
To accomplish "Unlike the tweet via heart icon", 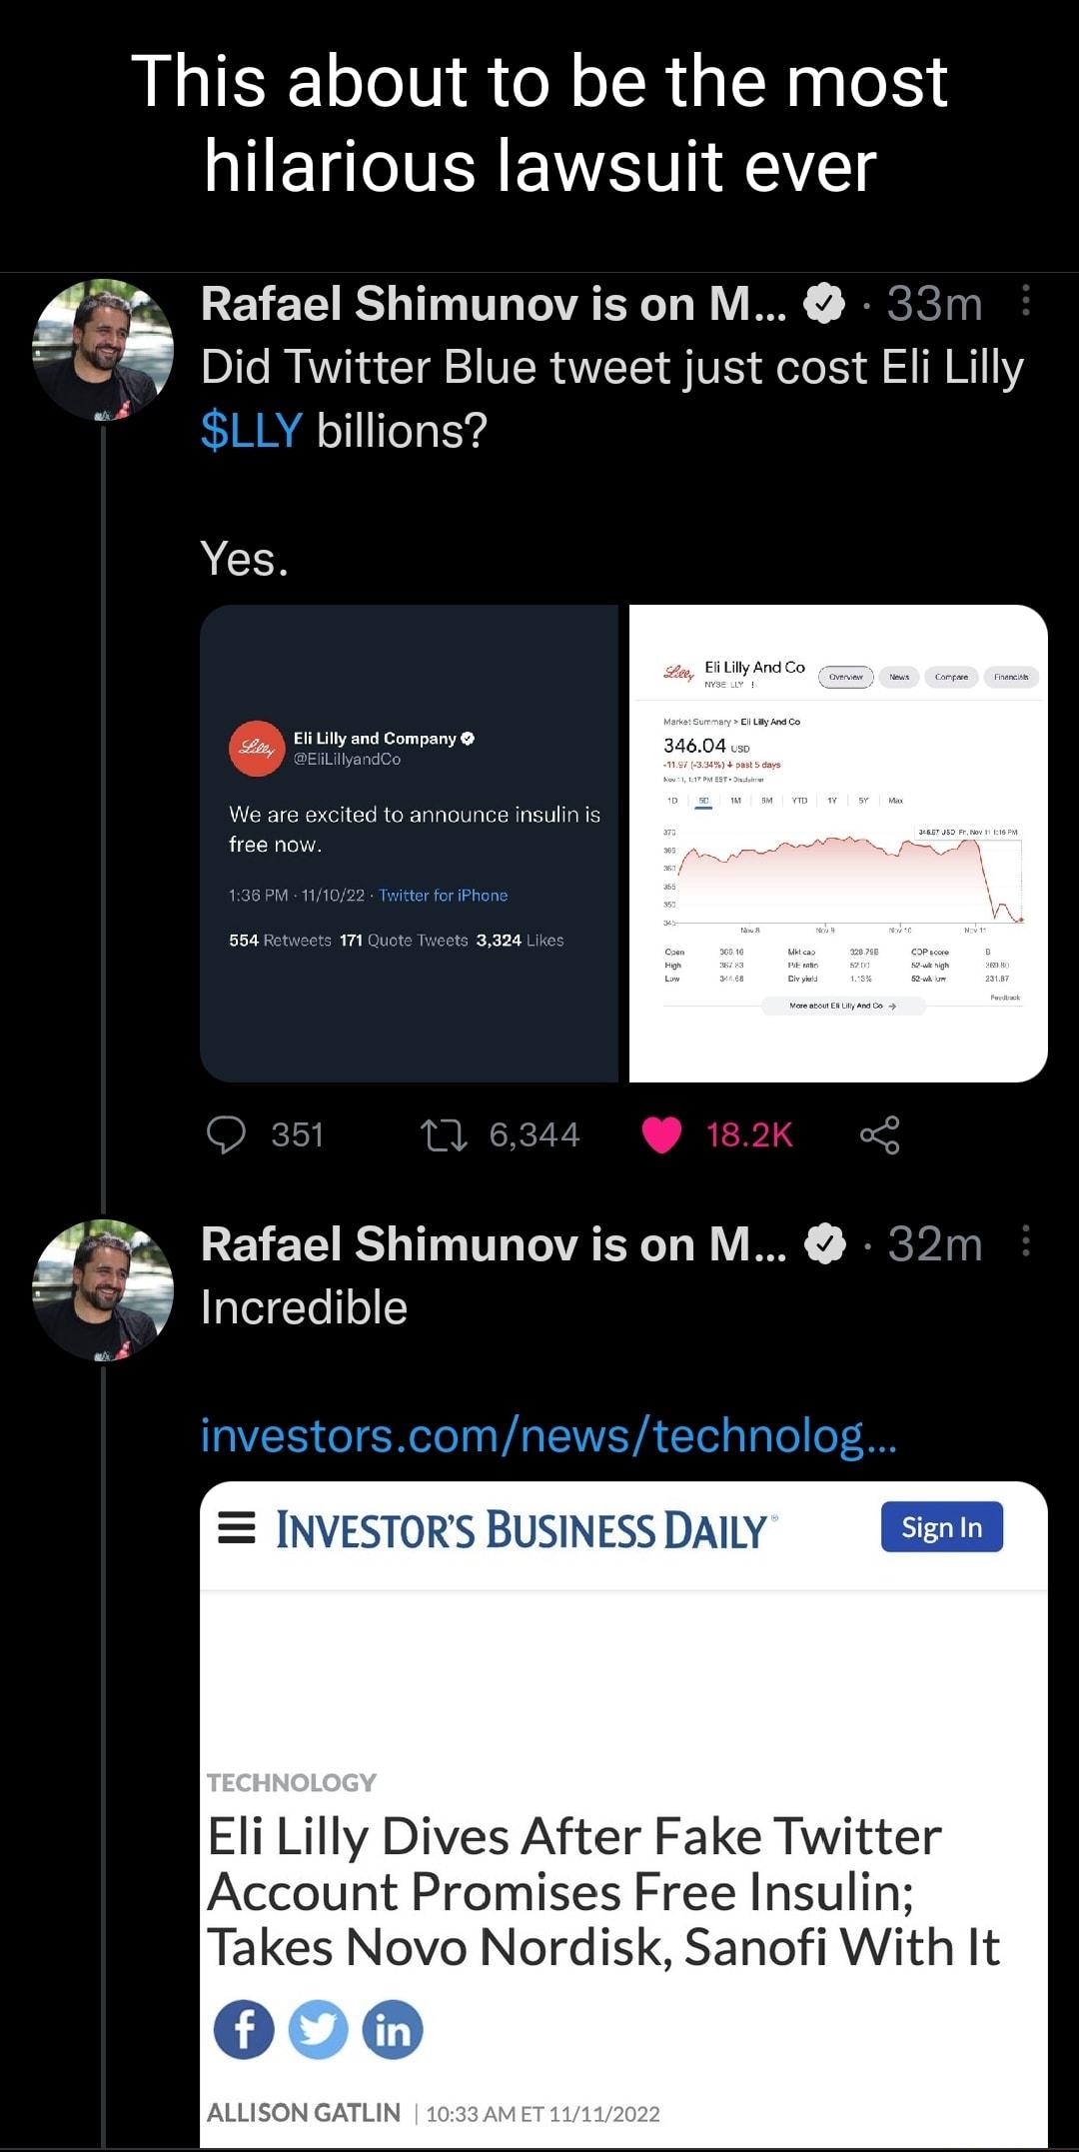I will click(x=661, y=1135).
